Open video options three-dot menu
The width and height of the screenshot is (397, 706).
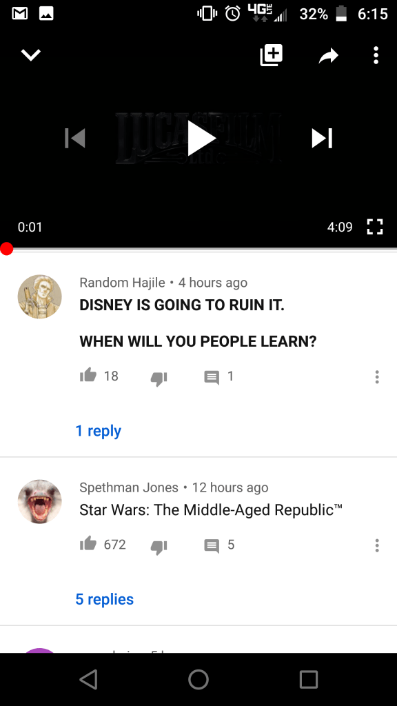(376, 55)
